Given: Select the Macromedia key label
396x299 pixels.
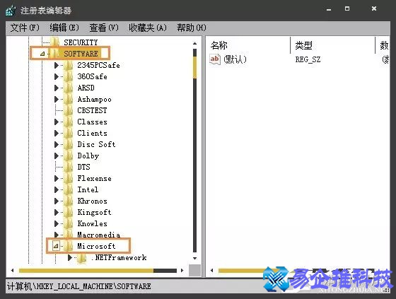Looking at the screenshot, I should click(x=99, y=235).
